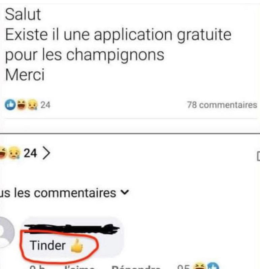Click the small grey 24 reaction count on the post
The width and height of the screenshot is (260, 269).
(x=45, y=105)
